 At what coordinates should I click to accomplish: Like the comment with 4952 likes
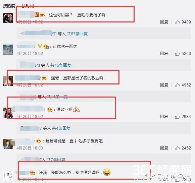[x=177, y=85]
